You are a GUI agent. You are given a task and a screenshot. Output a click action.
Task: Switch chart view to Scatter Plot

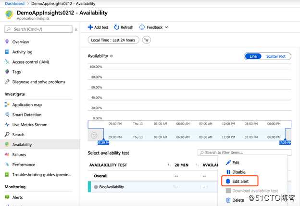(x=275, y=56)
